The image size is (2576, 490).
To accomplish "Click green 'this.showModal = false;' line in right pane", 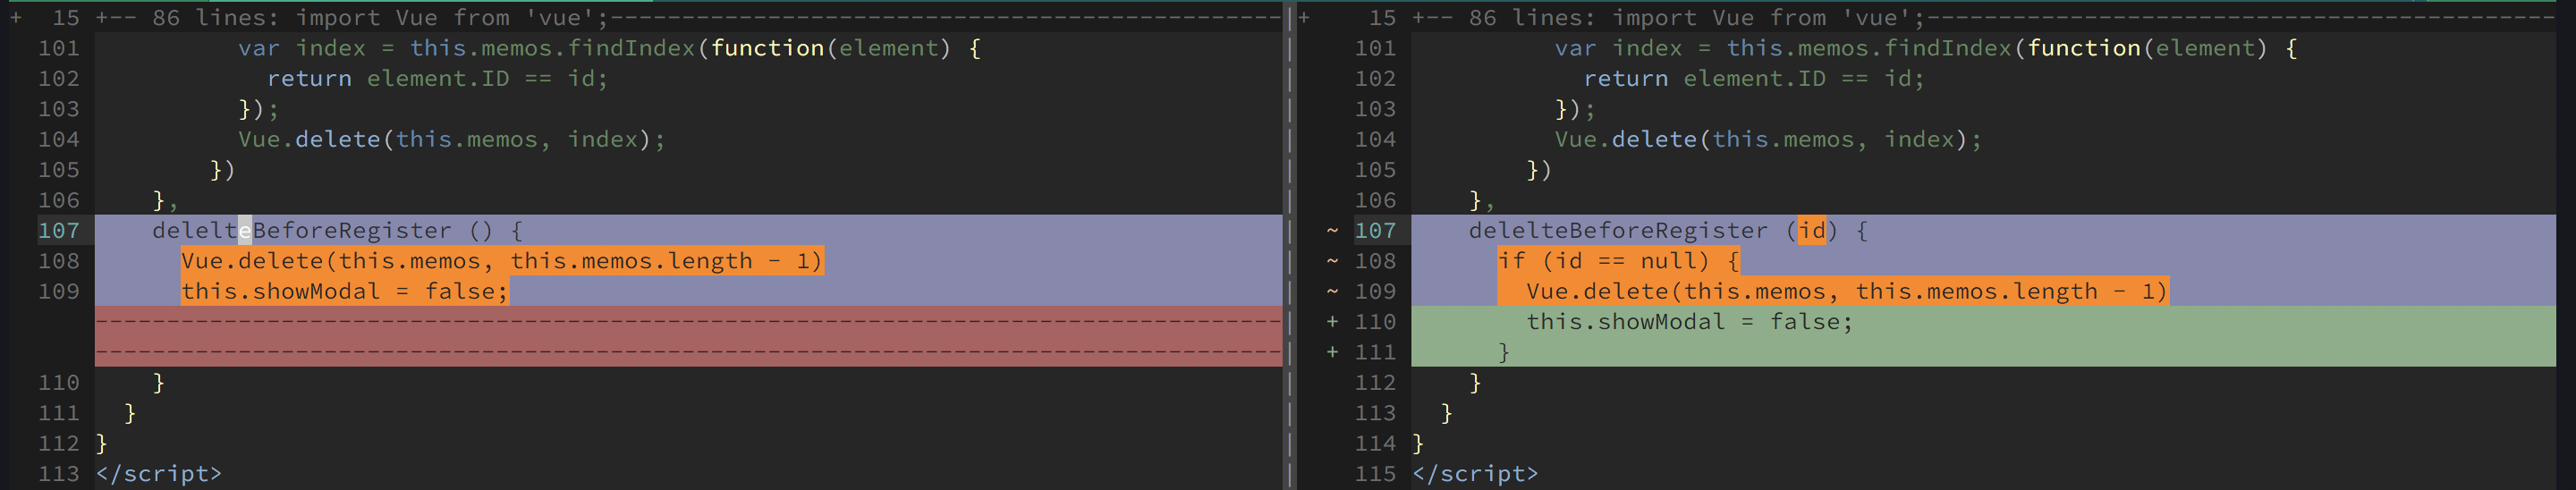I will tap(1689, 322).
